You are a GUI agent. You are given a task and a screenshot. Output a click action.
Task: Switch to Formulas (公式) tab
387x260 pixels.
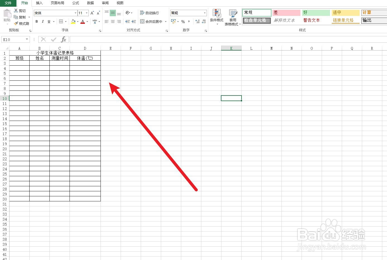76,3
